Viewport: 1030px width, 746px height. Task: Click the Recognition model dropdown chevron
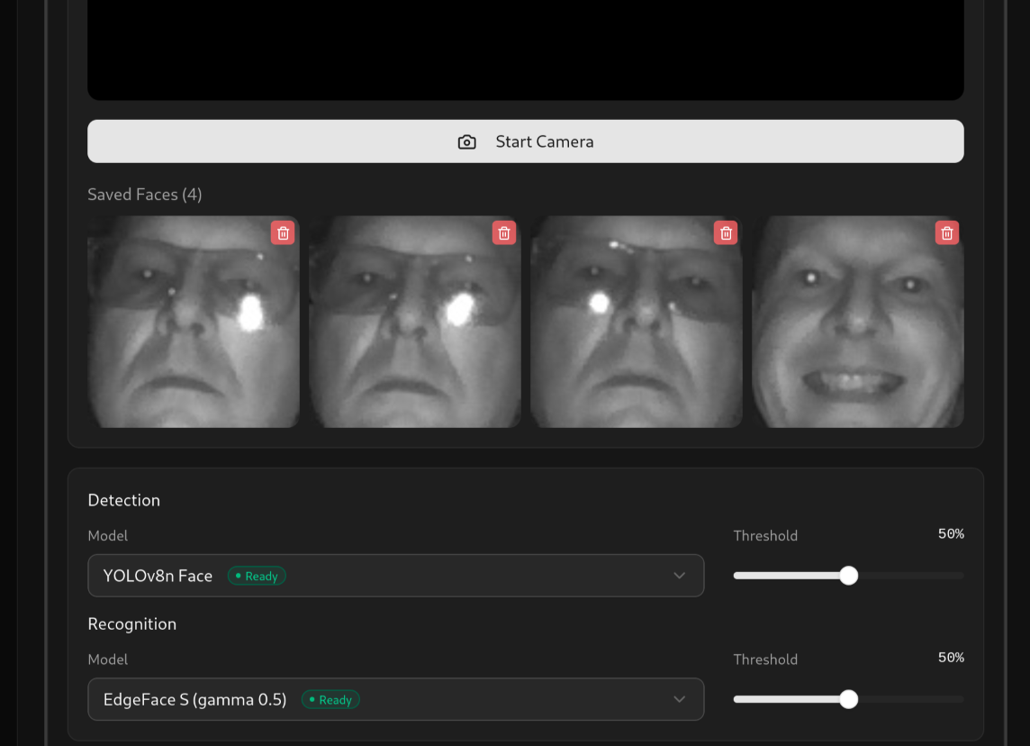pos(679,699)
